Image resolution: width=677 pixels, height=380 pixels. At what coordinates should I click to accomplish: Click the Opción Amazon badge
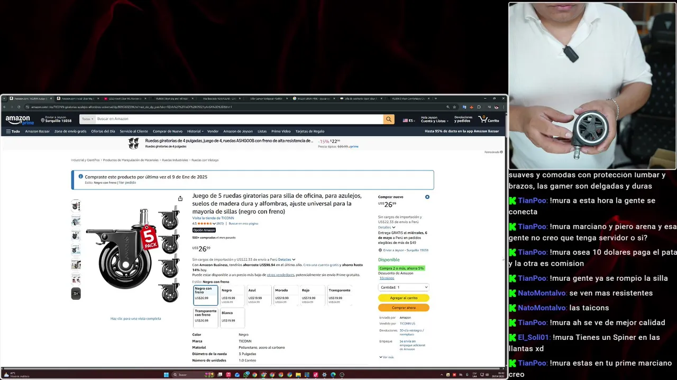204,230
